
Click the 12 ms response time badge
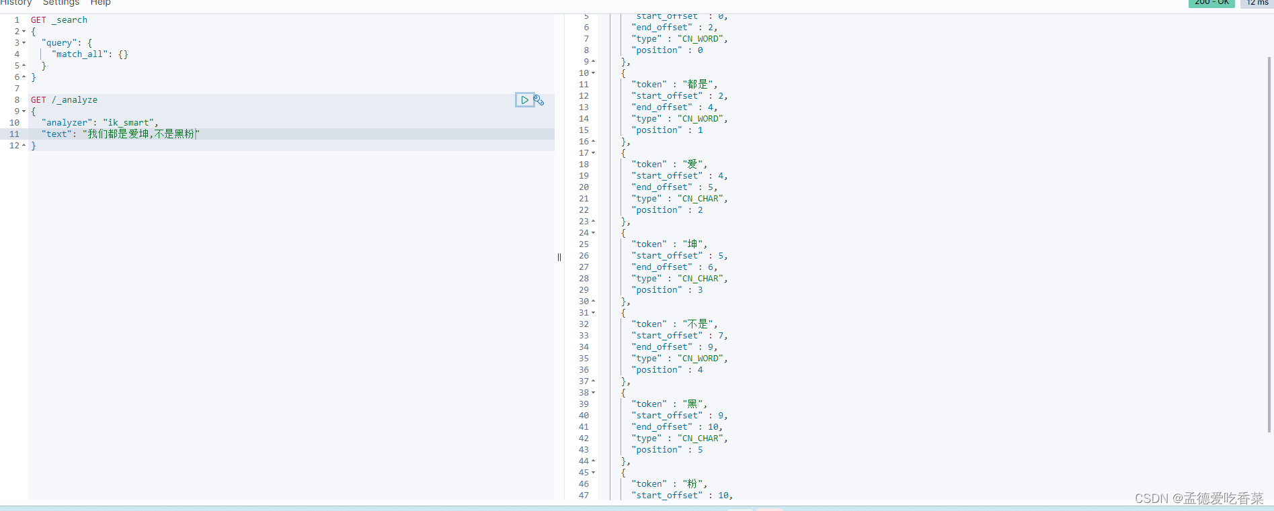pyautogui.click(x=1257, y=3)
